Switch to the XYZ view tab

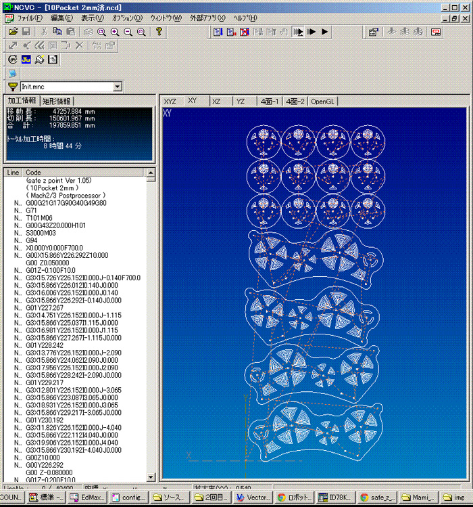pos(170,102)
